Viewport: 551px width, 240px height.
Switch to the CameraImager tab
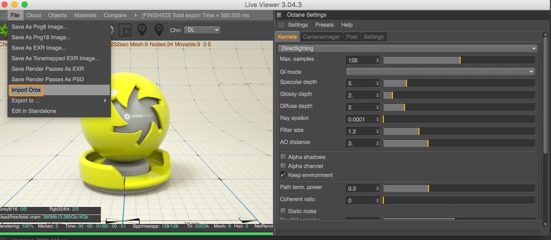pos(321,37)
